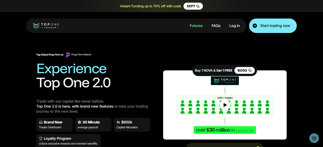This screenshot has width=323, height=147.
Task: Open the FAQs page
Action: pyautogui.click(x=216, y=26)
